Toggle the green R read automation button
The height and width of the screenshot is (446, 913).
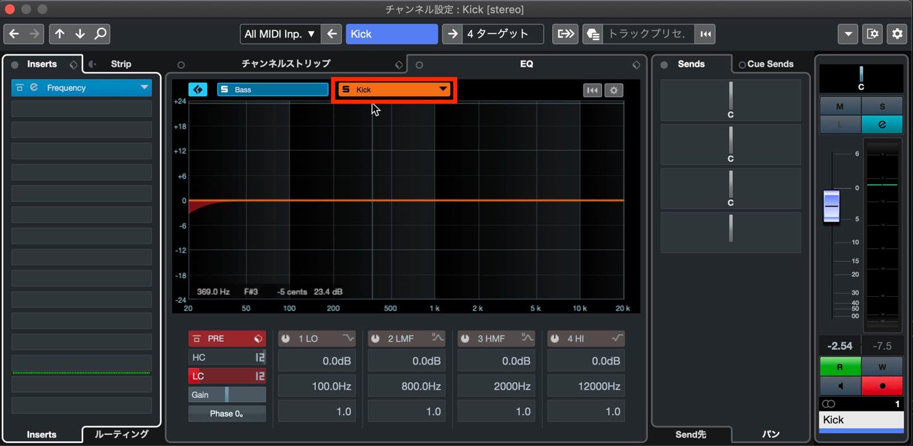840,366
